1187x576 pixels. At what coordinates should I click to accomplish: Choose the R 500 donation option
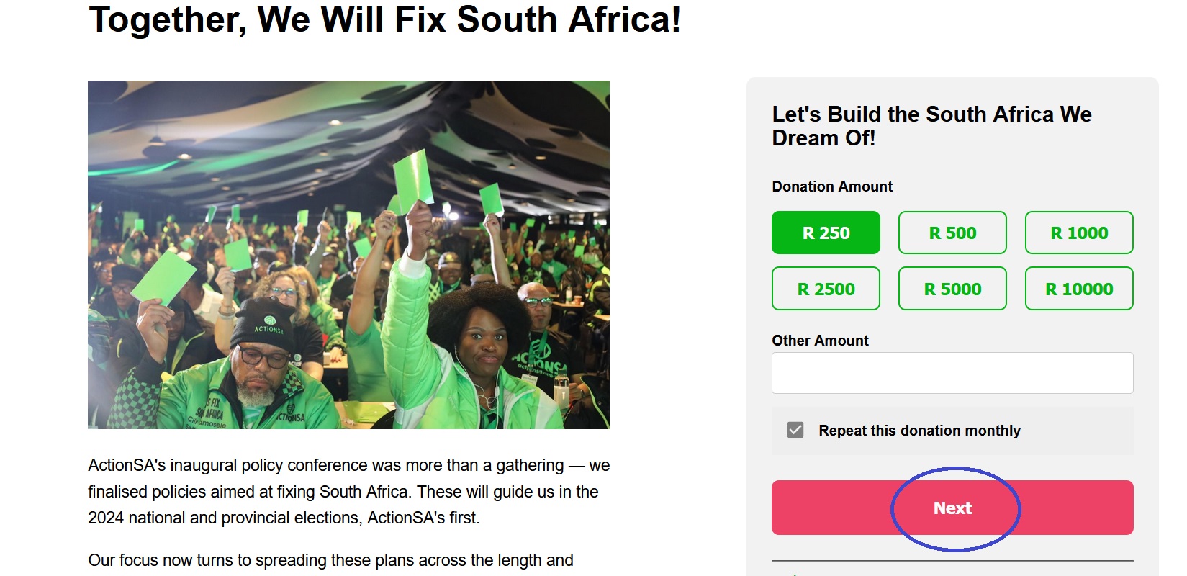tap(952, 233)
